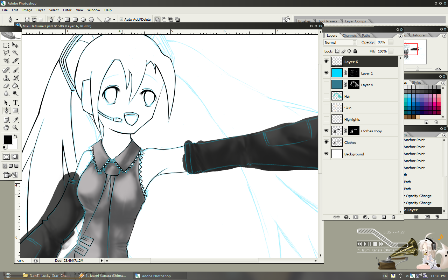Screen dimensions: 448x280
Task: Select the Dodge tool
Action: click(15, 93)
